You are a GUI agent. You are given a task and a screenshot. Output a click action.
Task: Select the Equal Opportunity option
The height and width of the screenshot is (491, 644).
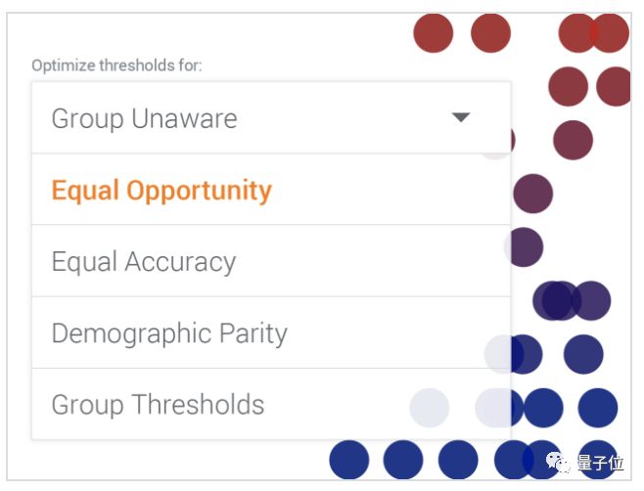pos(161,190)
